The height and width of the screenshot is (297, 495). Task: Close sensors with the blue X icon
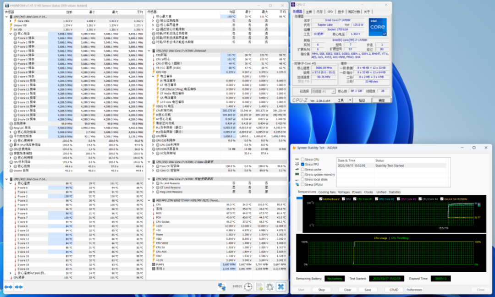click(280, 287)
